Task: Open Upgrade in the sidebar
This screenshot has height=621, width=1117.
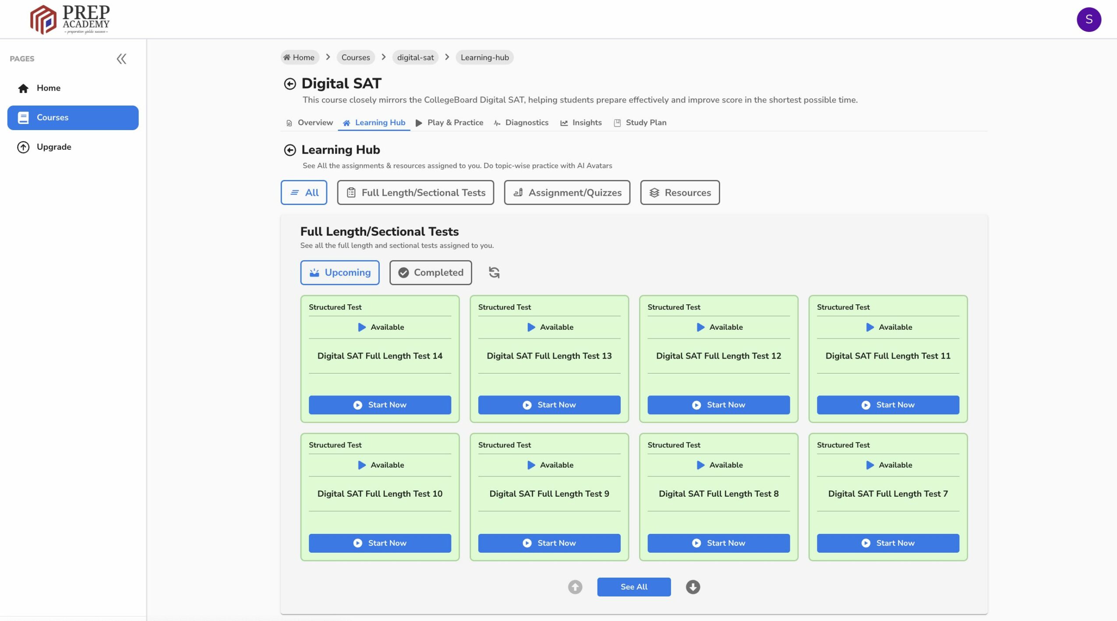Action: (54, 147)
